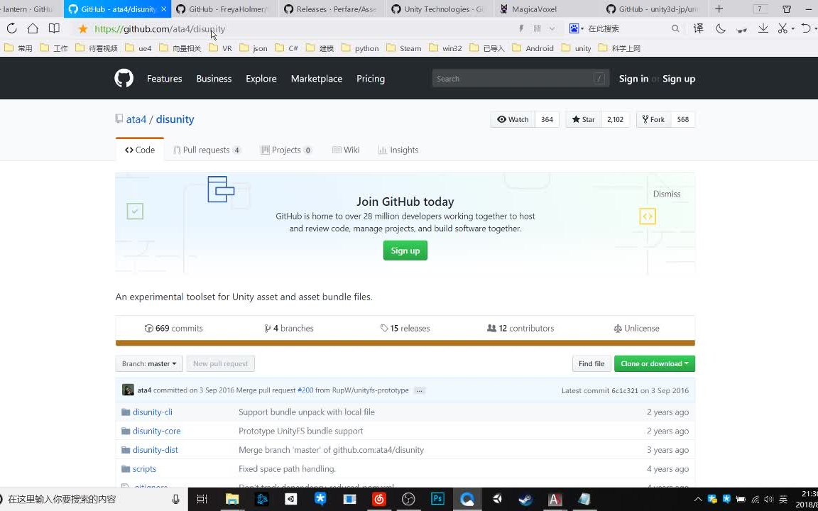The width and height of the screenshot is (818, 511).
Task: Open the Unlicense license link
Action: [x=636, y=328]
